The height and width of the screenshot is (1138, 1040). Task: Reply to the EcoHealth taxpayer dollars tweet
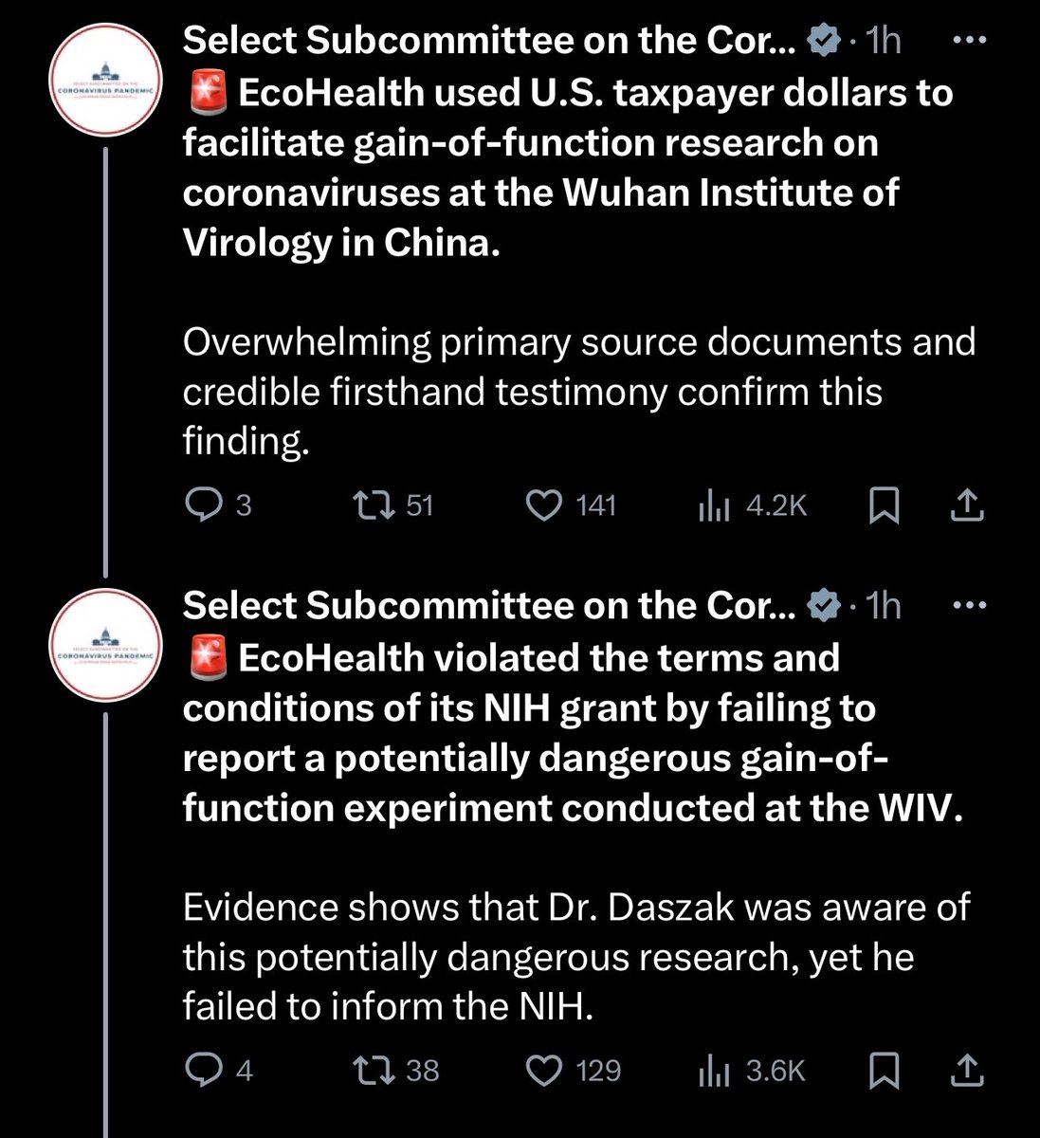click(x=201, y=506)
